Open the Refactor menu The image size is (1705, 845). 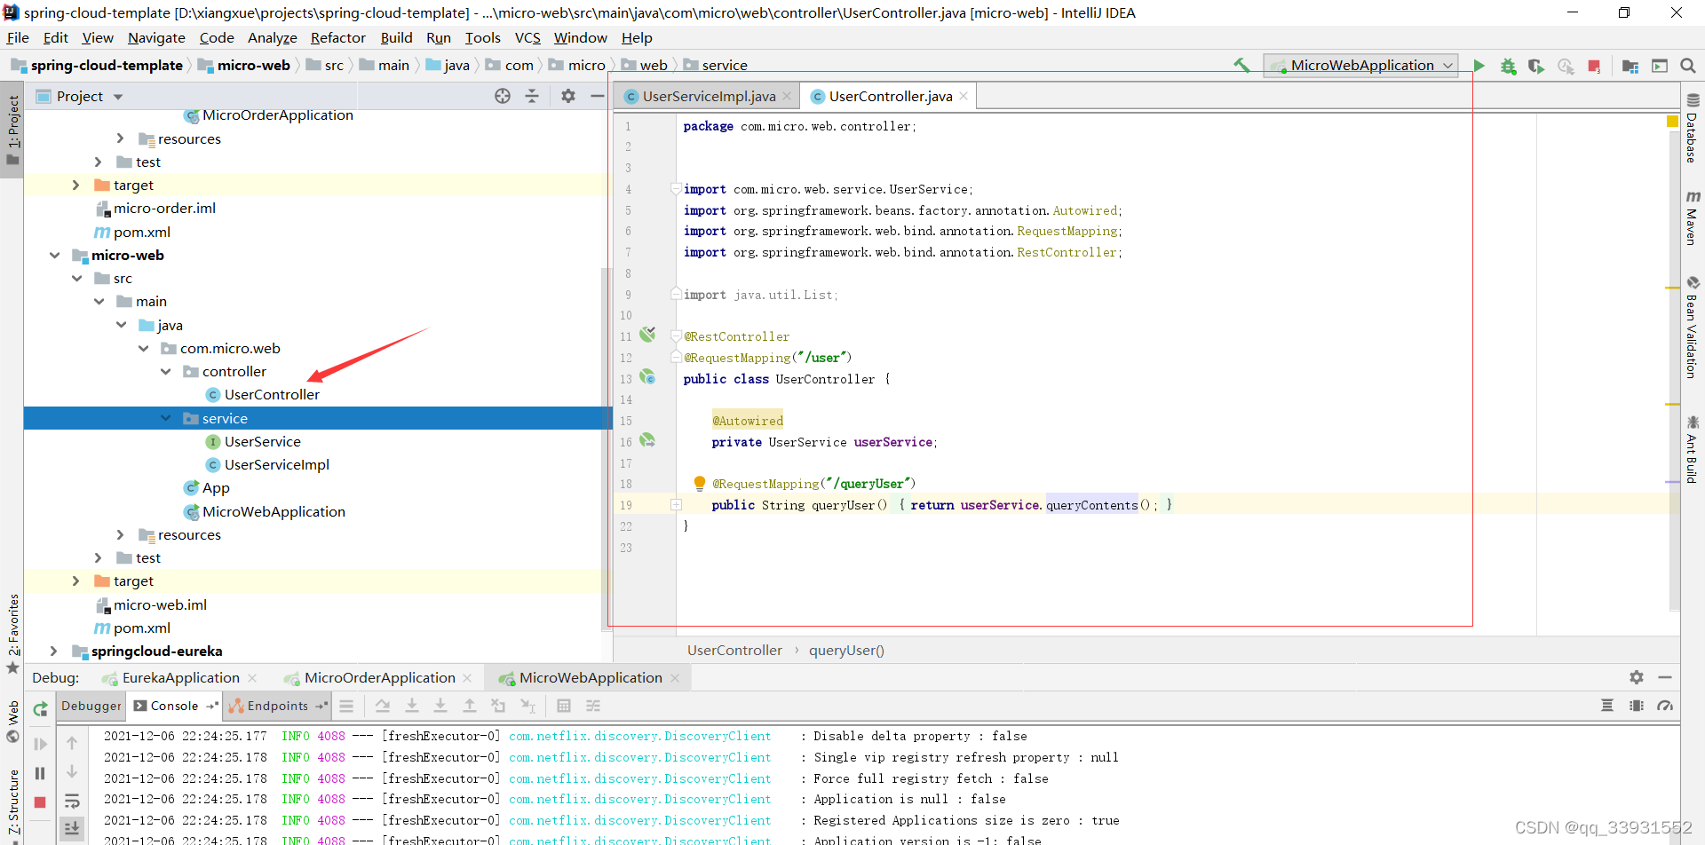pyautogui.click(x=337, y=37)
